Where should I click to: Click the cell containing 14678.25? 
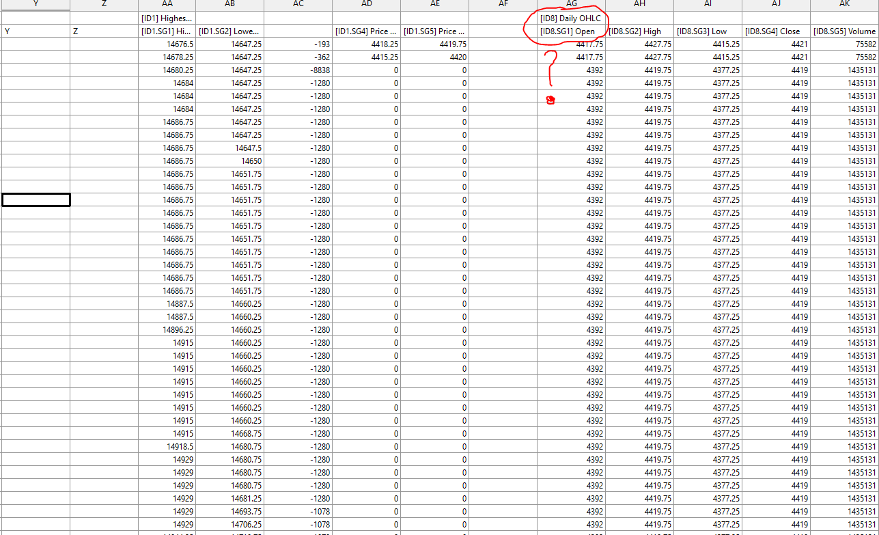click(x=167, y=57)
